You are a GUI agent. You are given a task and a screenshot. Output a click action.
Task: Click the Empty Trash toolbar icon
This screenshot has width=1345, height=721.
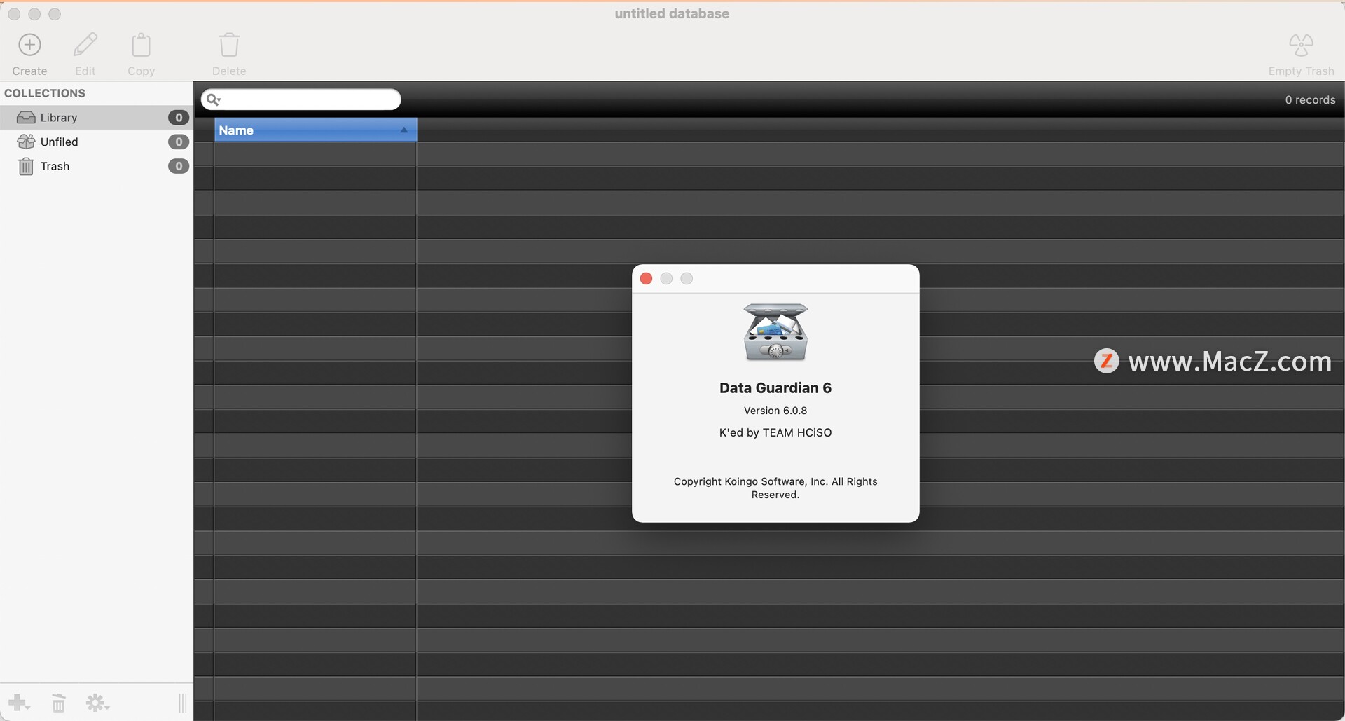pos(1301,46)
